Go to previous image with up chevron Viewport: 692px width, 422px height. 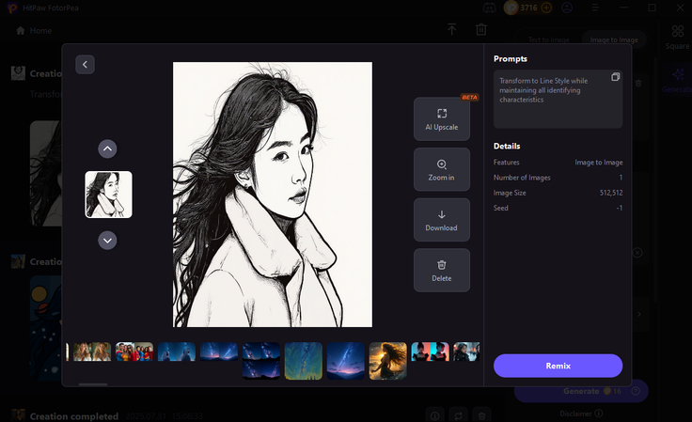(x=107, y=148)
